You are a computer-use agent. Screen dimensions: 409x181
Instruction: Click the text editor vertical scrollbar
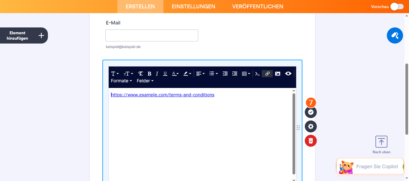[294, 134]
